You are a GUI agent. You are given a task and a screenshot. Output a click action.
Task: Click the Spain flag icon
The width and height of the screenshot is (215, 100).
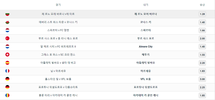click(7, 63)
